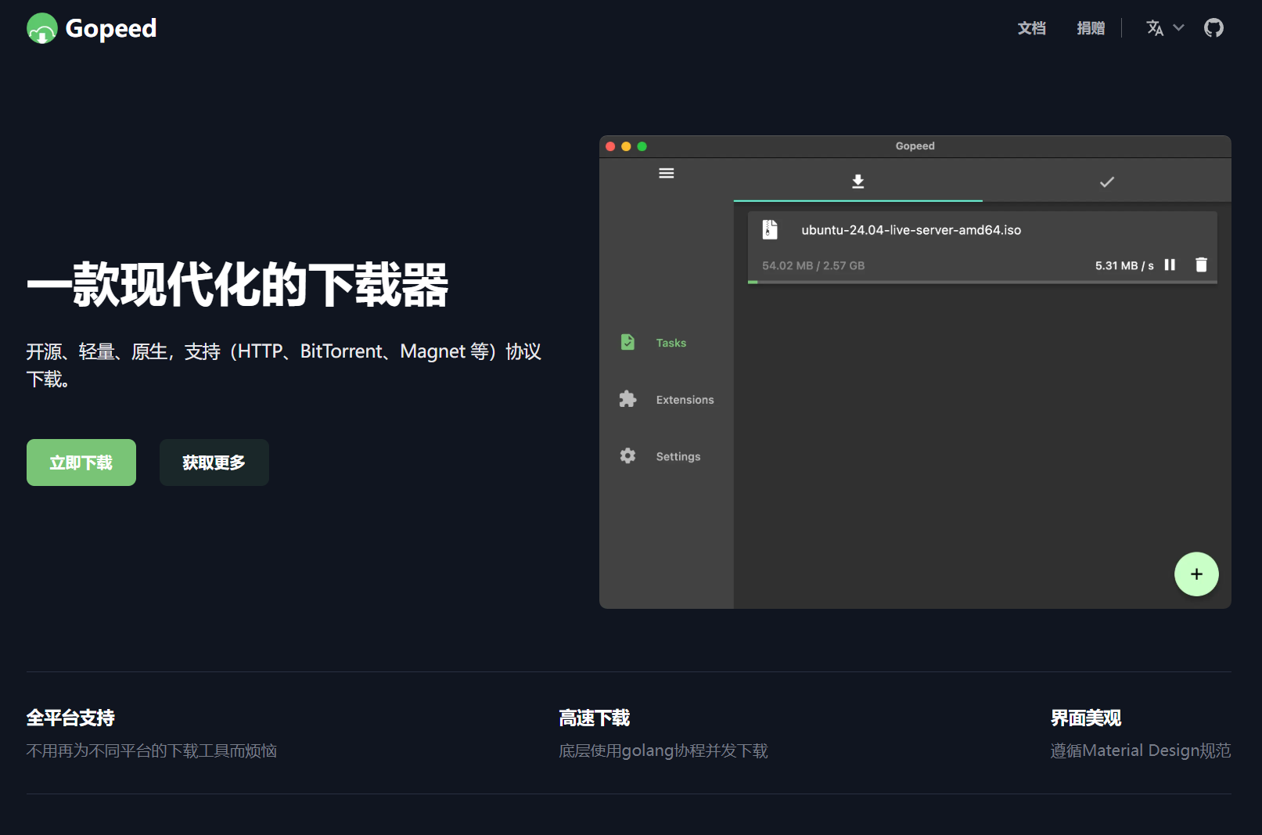Click the Settings gear icon
This screenshot has width=1262, height=835.
point(627,456)
